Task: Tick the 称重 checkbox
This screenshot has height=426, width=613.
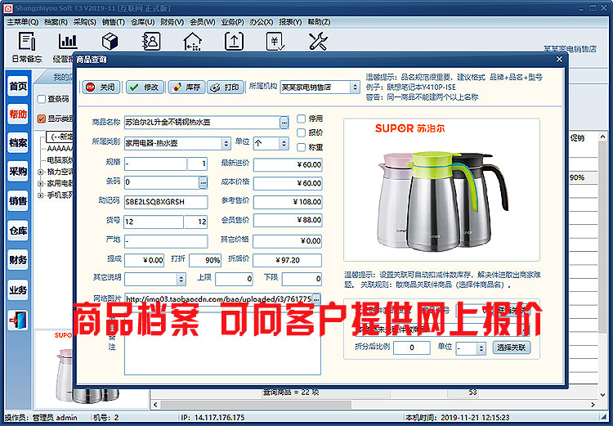Action: 301,147
